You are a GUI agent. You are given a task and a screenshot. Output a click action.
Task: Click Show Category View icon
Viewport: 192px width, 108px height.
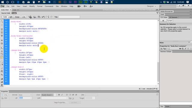pyautogui.click(x=161, y=49)
